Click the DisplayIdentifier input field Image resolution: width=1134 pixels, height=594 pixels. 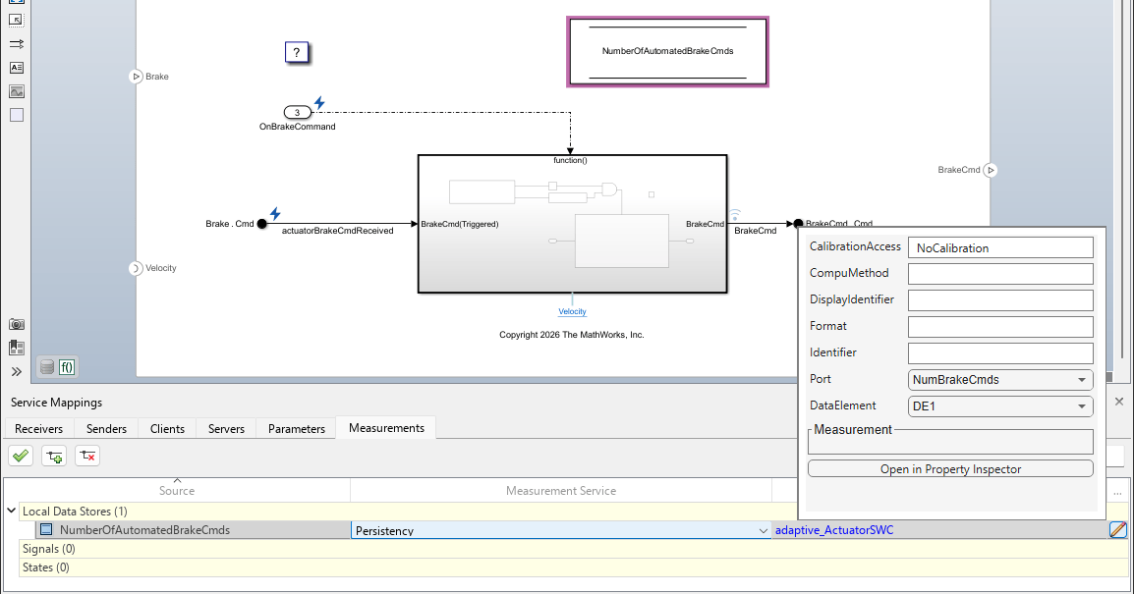pos(1000,300)
